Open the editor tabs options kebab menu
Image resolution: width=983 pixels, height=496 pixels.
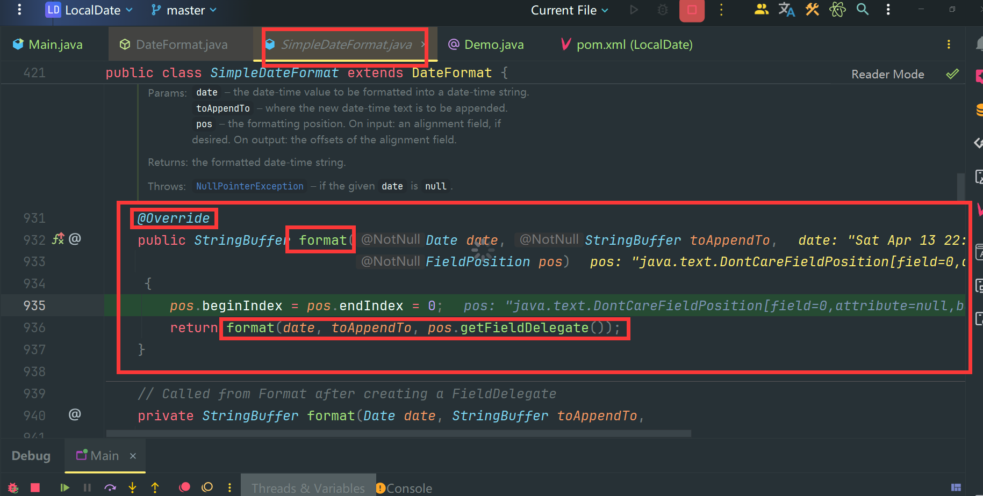(x=949, y=45)
